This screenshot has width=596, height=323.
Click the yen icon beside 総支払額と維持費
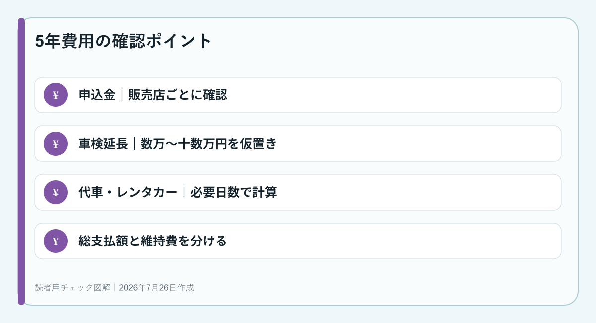point(56,241)
